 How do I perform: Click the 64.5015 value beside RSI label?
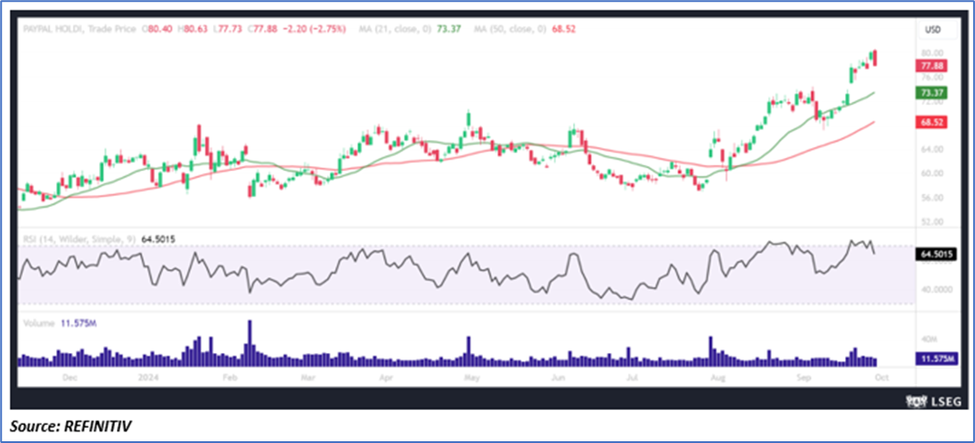pyautogui.click(x=158, y=238)
